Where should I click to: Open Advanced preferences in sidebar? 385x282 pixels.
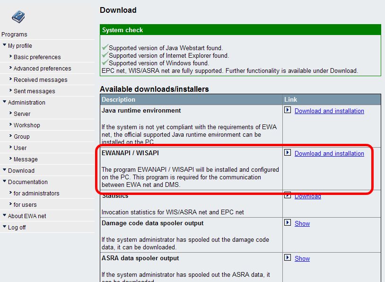coord(42,69)
